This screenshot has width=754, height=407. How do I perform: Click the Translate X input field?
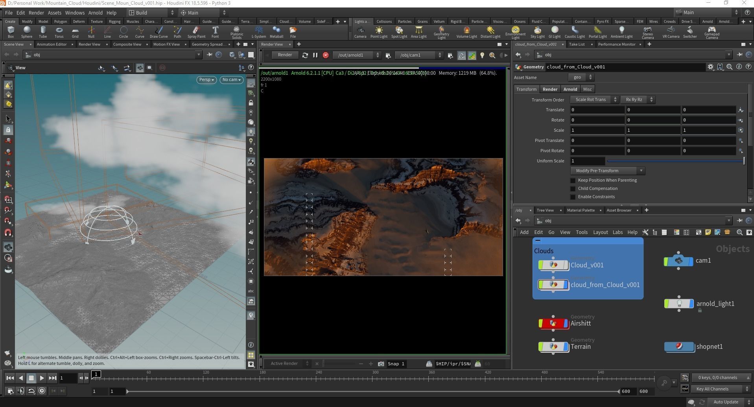(597, 110)
